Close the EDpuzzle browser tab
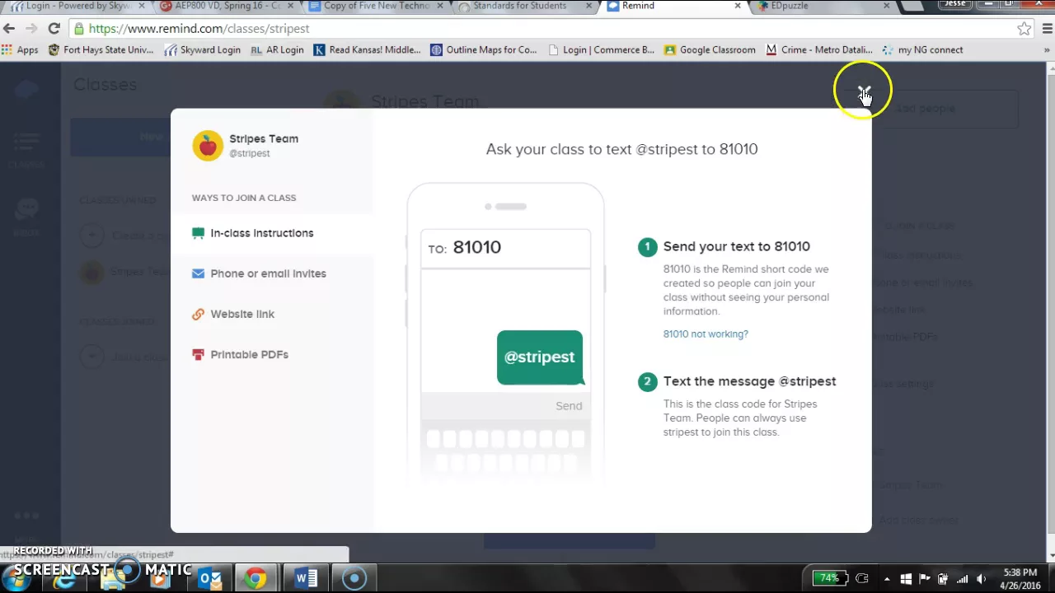Viewport: 1055px width, 593px height. pyautogui.click(x=886, y=6)
